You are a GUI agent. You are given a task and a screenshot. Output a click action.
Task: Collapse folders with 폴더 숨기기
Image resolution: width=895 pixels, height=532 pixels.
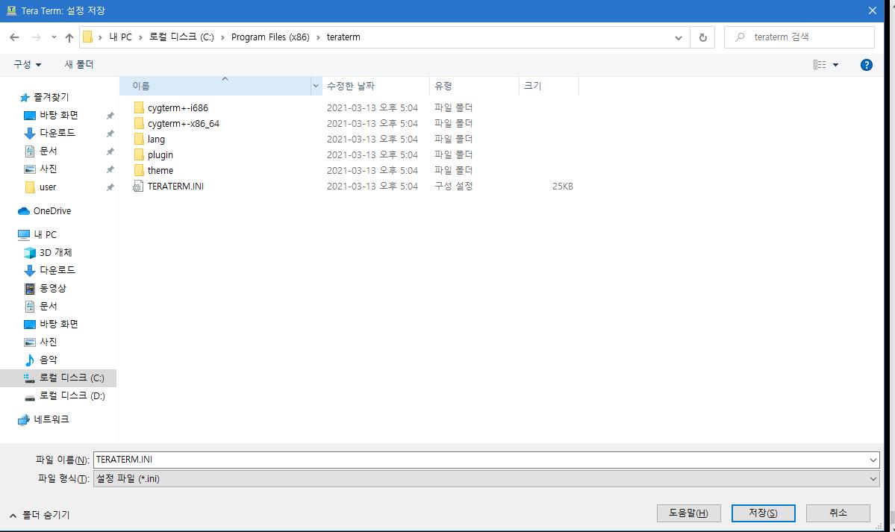40,515
